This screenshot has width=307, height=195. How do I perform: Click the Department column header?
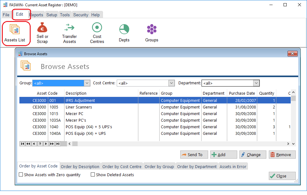coord(214,93)
